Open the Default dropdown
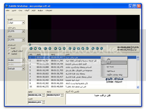Image resolution: width=146 pixels, height=110 pixels. (16, 69)
